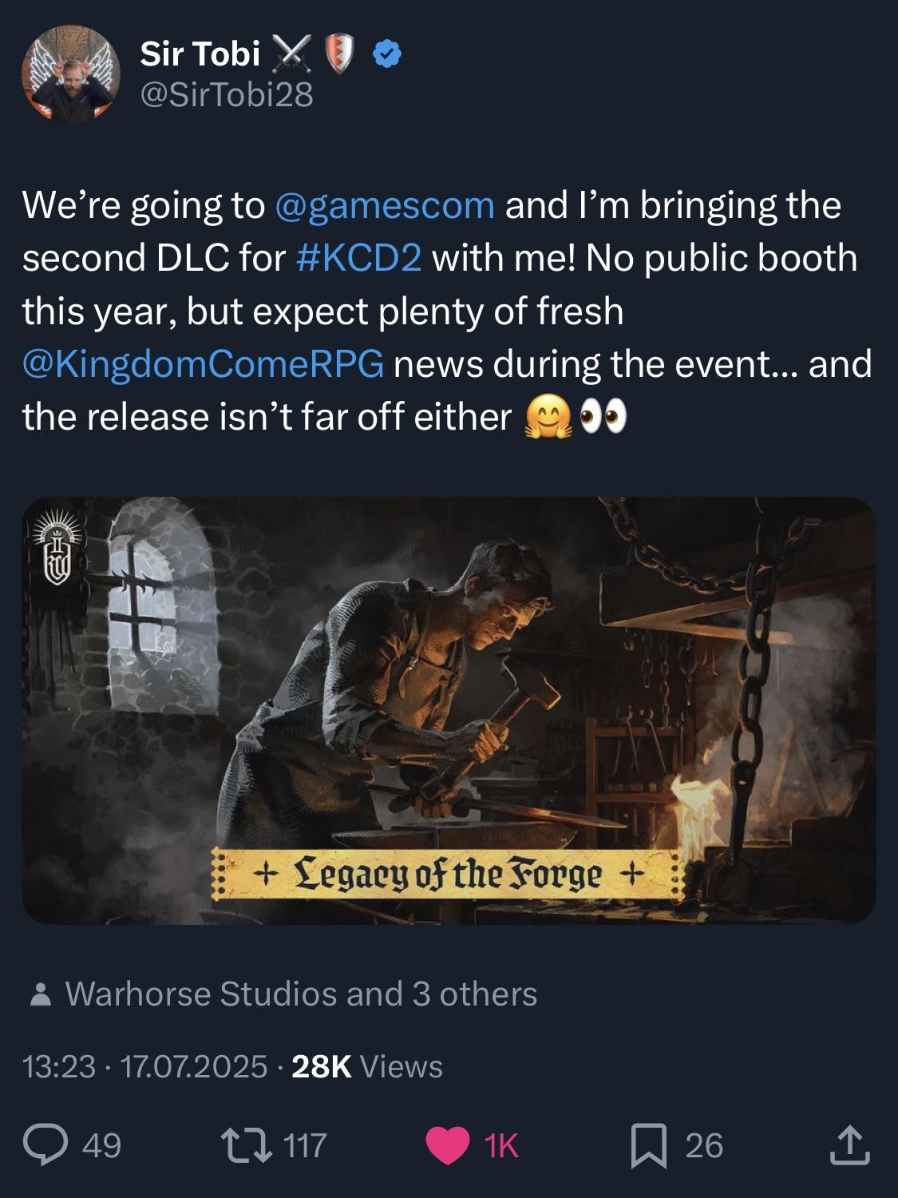The height and width of the screenshot is (1198, 898).
Task: Open Sir Tobi's profile picture
Action: 70,73
